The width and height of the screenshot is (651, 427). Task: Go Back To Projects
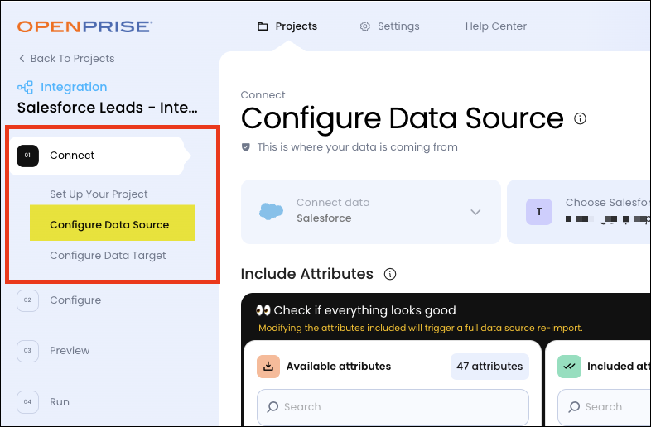tap(67, 59)
